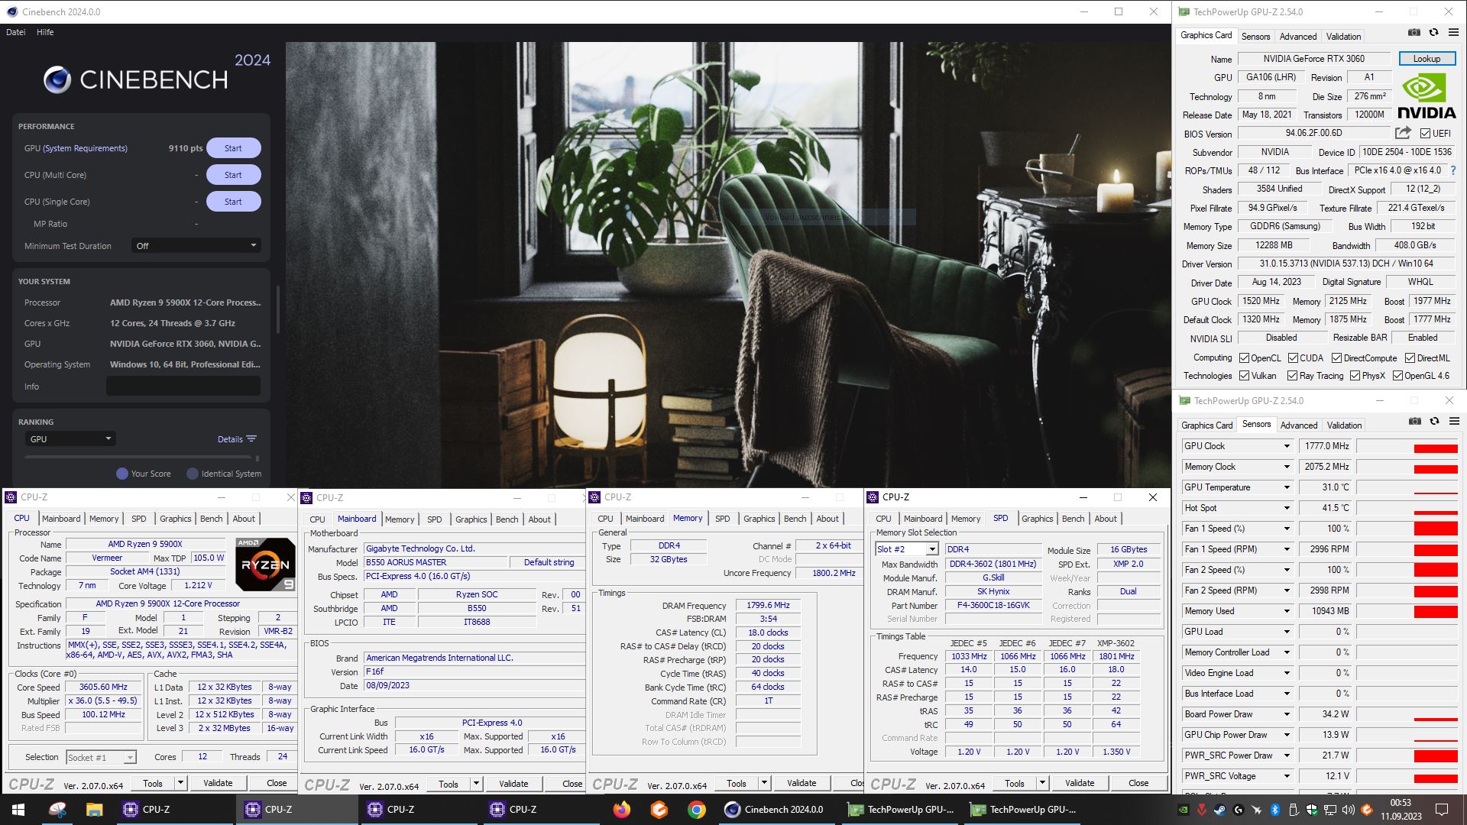Open the GPU ranking dropdown in Cinebench

(70, 439)
